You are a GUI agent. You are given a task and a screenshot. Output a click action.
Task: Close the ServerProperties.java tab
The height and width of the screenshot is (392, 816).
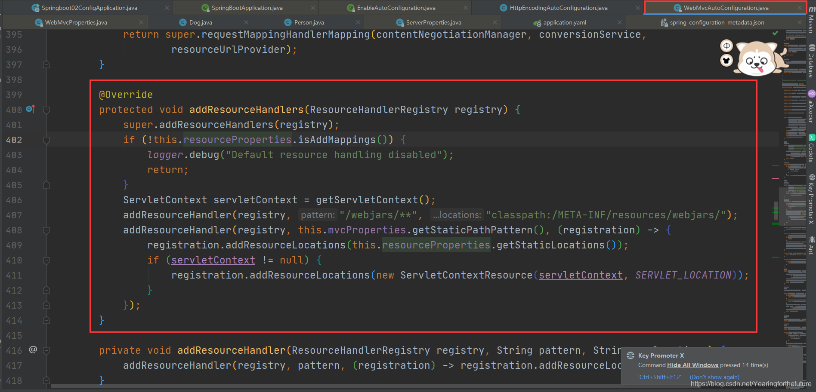point(495,22)
